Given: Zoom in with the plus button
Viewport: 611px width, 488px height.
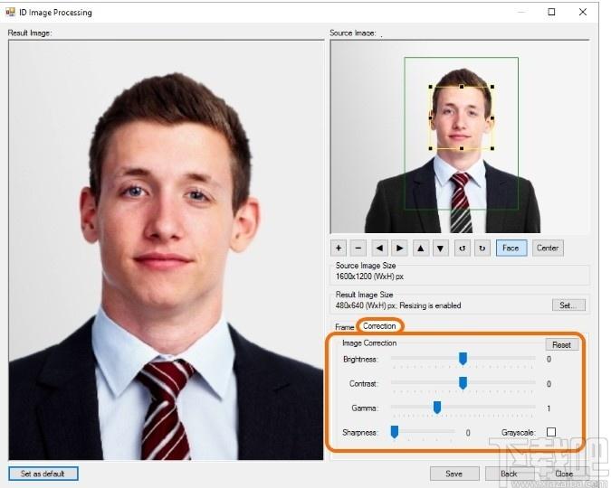Looking at the screenshot, I should click(339, 248).
